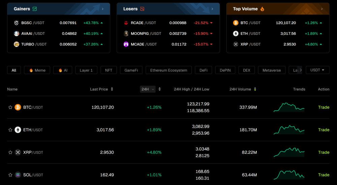This screenshot has width=337, height=185.
Task: Click the BGSC icon in Gainers panel
Action: pos(16,23)
